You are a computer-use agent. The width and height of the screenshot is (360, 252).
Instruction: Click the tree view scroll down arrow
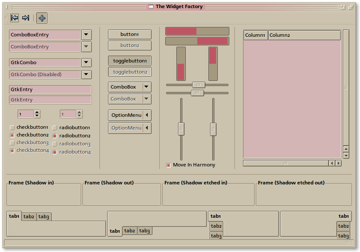click(346, 155)
